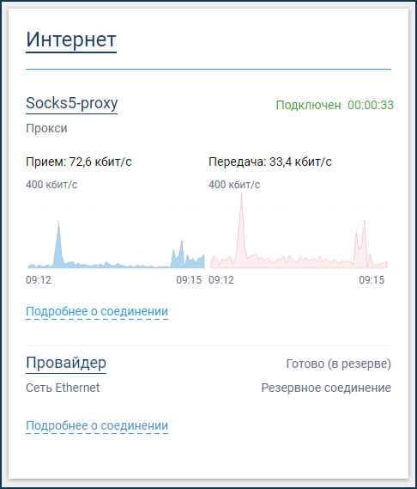The image size is (417, 489).
Task: Click the Резервное соединение label
Action: pos(326,388)
